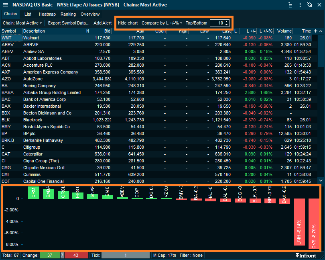Click the plus icon to add column
Screen dimensions: 325x260
tap(316, 31)
